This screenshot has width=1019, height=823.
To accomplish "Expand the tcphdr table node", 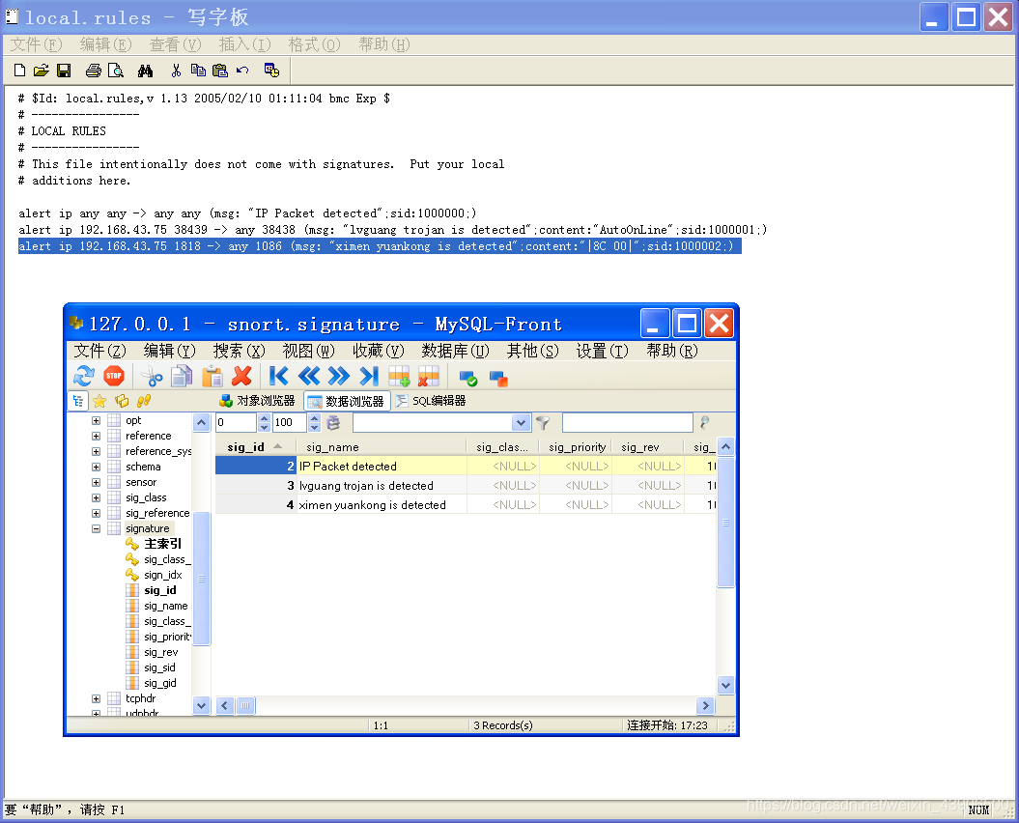I will click(x=97, y=698).
